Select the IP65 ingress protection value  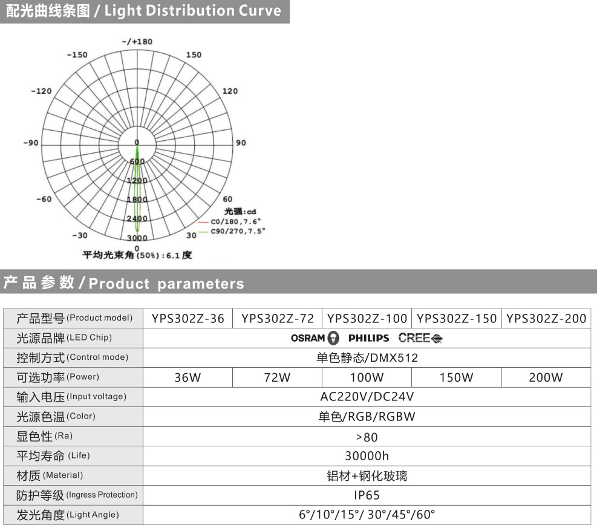(x=367, y=495)
